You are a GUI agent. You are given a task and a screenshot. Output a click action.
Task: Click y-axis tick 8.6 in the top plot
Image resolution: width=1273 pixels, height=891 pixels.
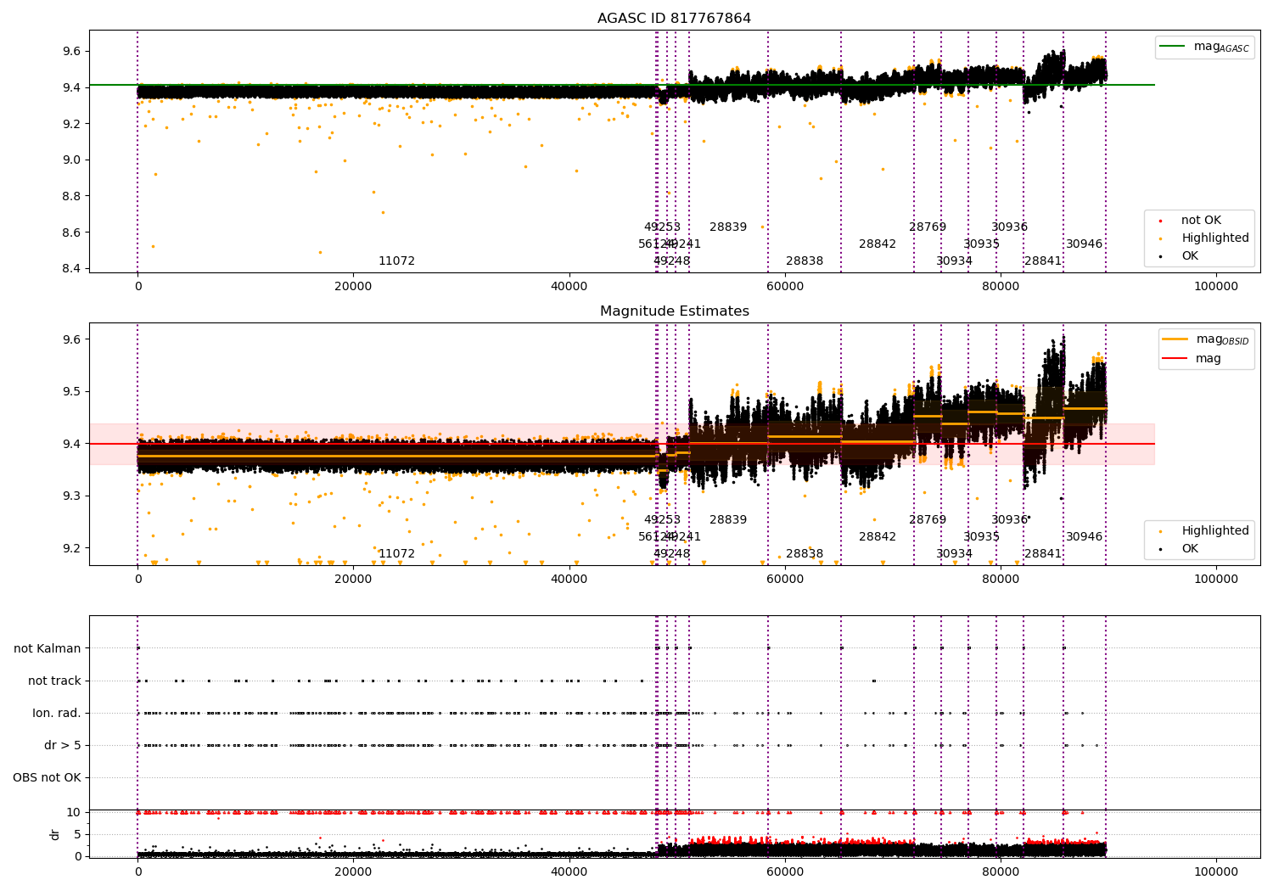coord(70,233)
